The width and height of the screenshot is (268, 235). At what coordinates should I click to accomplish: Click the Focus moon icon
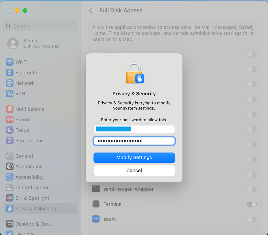click(x=10, y=130)
